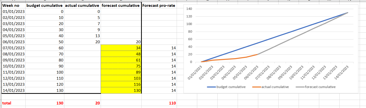Viewport: 366px width, 108px height.
Task: Select actual cumulative value 5 for 02/01/2023
Action: (x=82, y=17)
